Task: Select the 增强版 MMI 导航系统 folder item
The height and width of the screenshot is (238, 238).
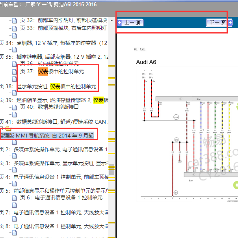Action: pos(47,136)
